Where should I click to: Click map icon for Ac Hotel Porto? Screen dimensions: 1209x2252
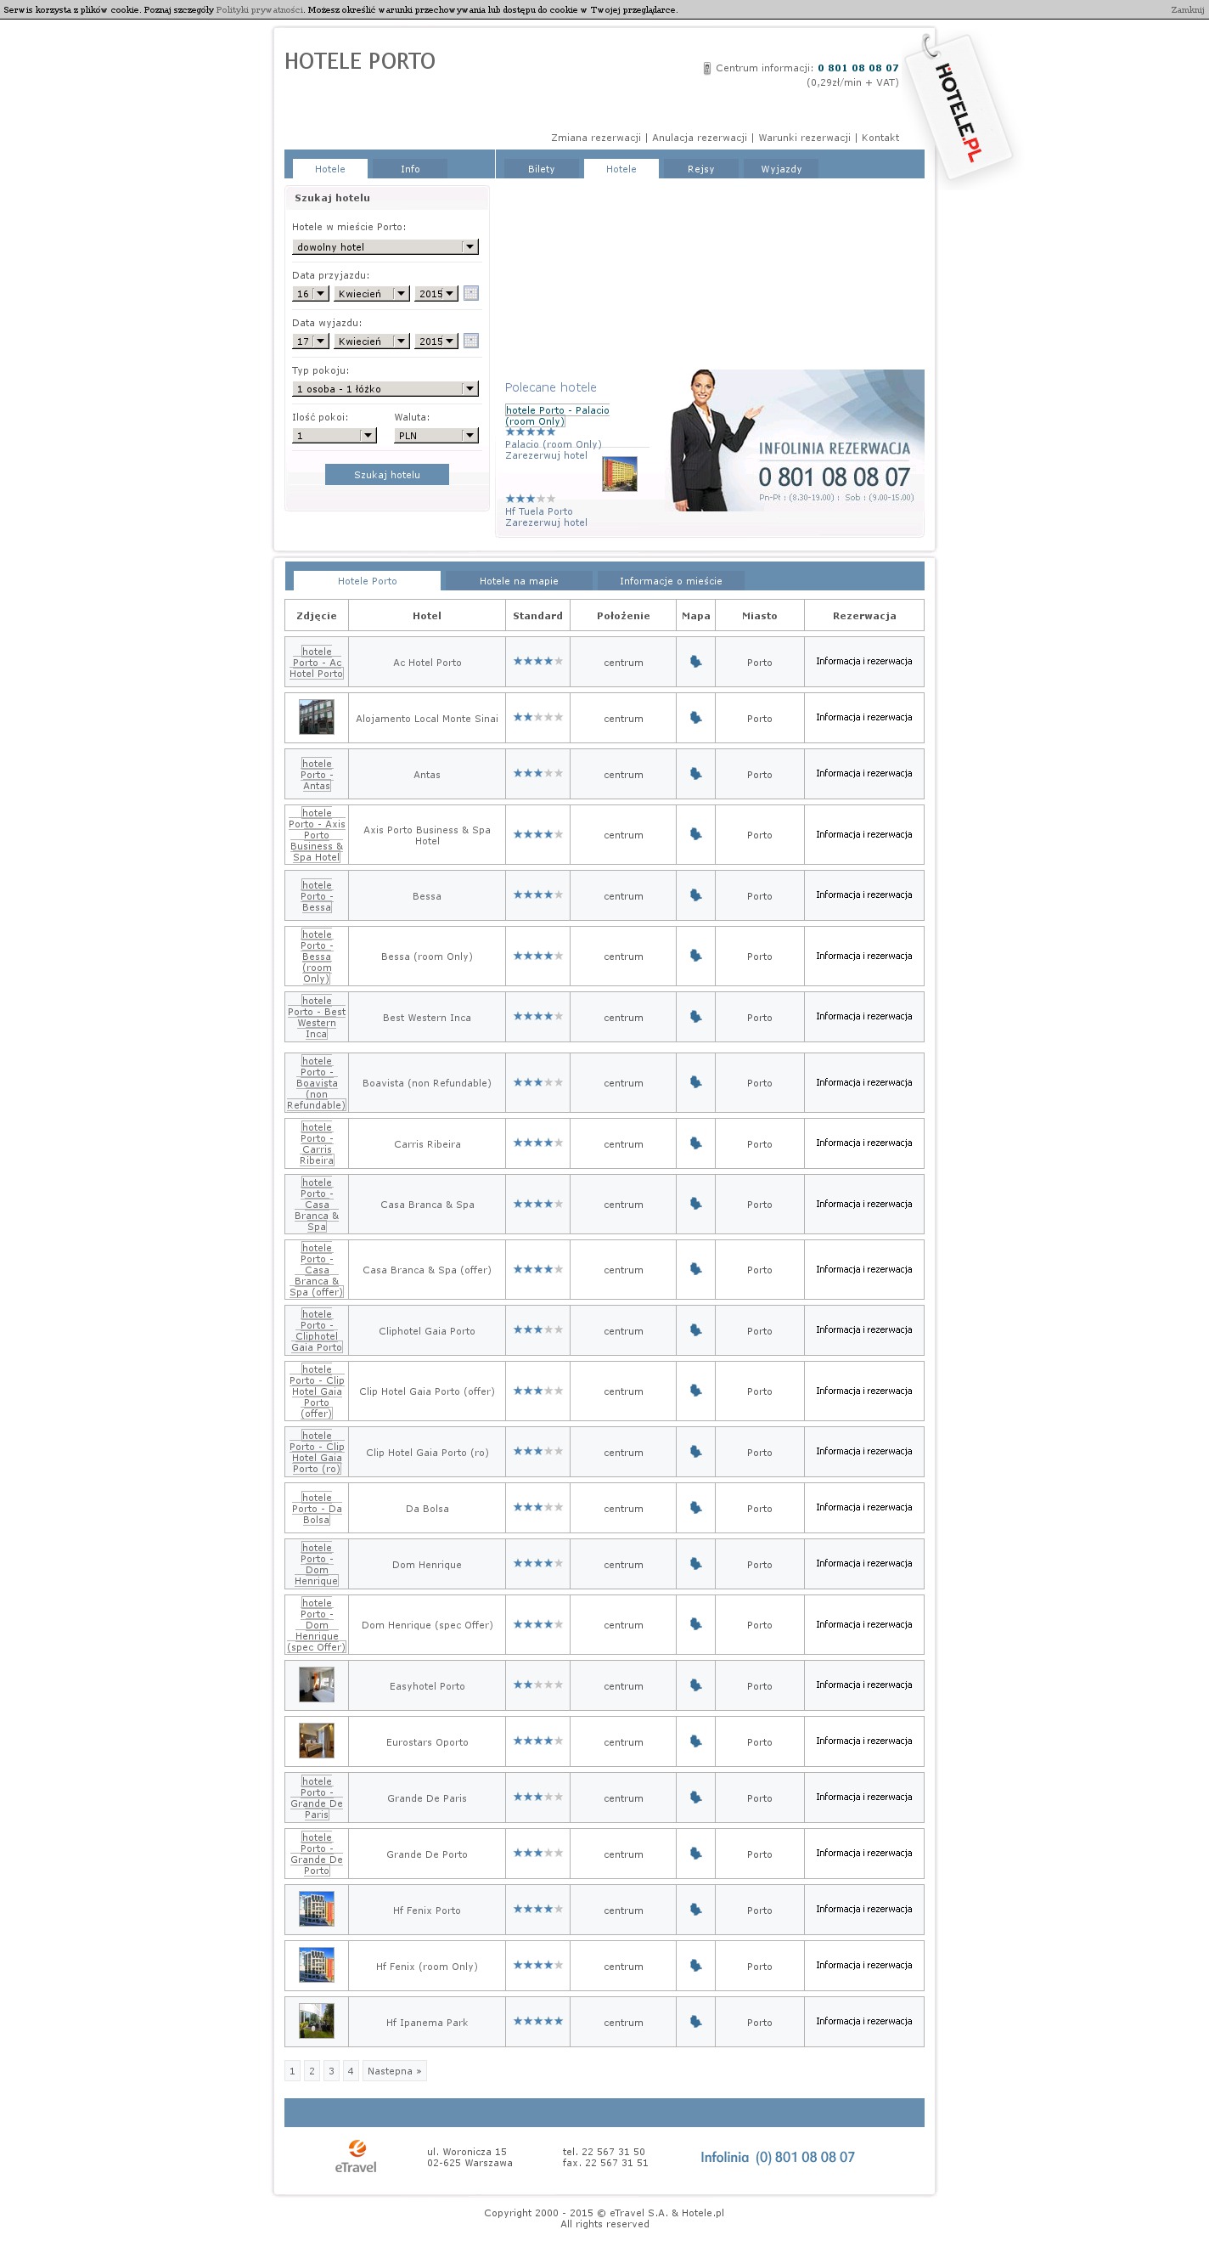[695, 662]
